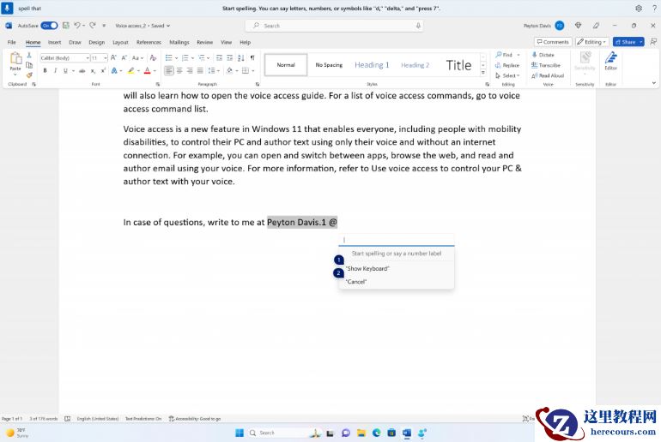Open the Editing mode dropdown
Screen dimensions: 661x442
591,42
